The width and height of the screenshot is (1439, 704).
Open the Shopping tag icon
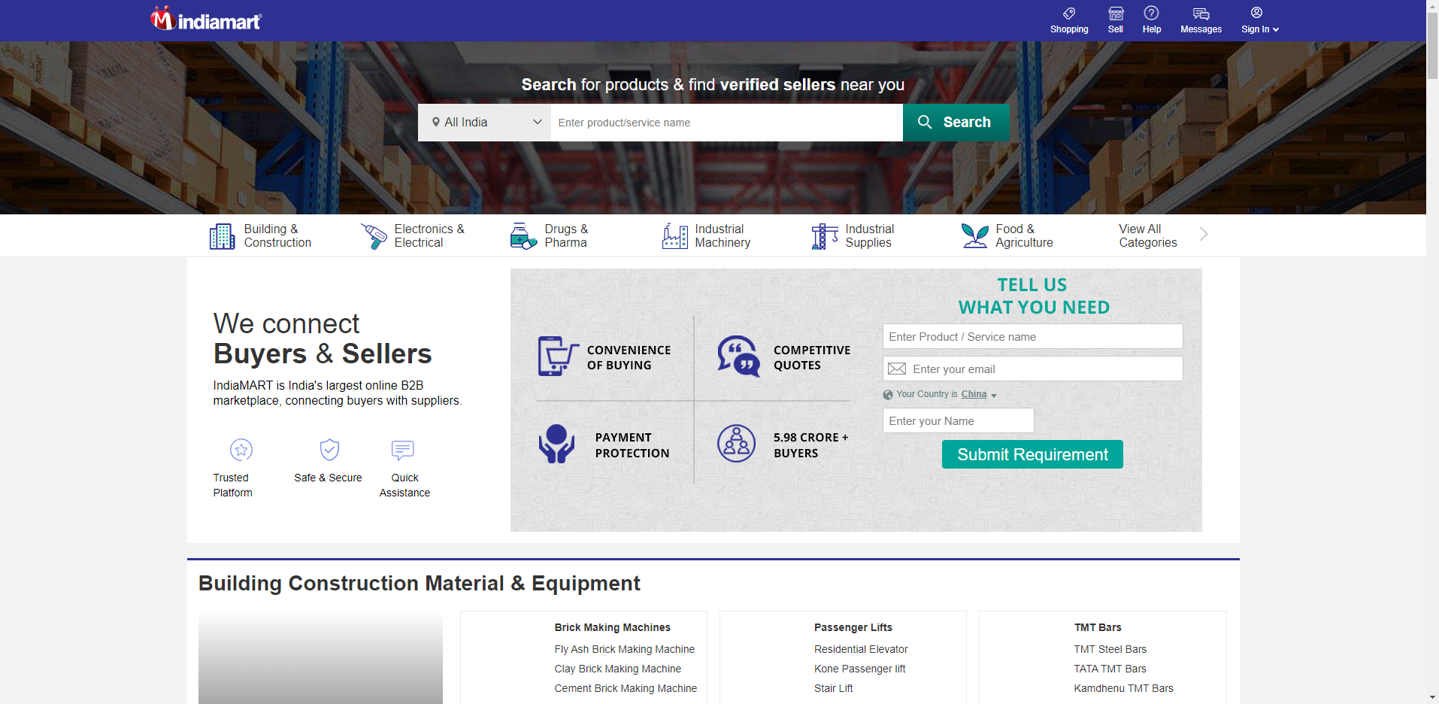(x=1069, y=13)
